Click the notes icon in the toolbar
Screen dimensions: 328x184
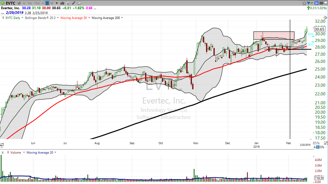point(79,3)
